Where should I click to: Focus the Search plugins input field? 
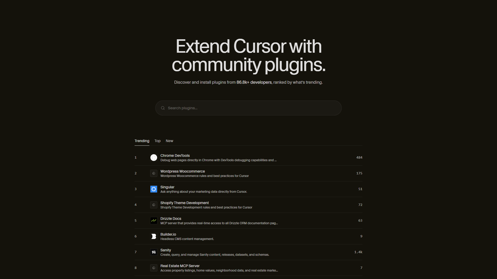[x=248, y=108]
